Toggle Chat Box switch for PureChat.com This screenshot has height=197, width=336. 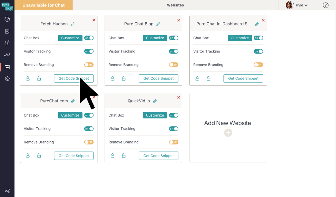pos(89,115)
